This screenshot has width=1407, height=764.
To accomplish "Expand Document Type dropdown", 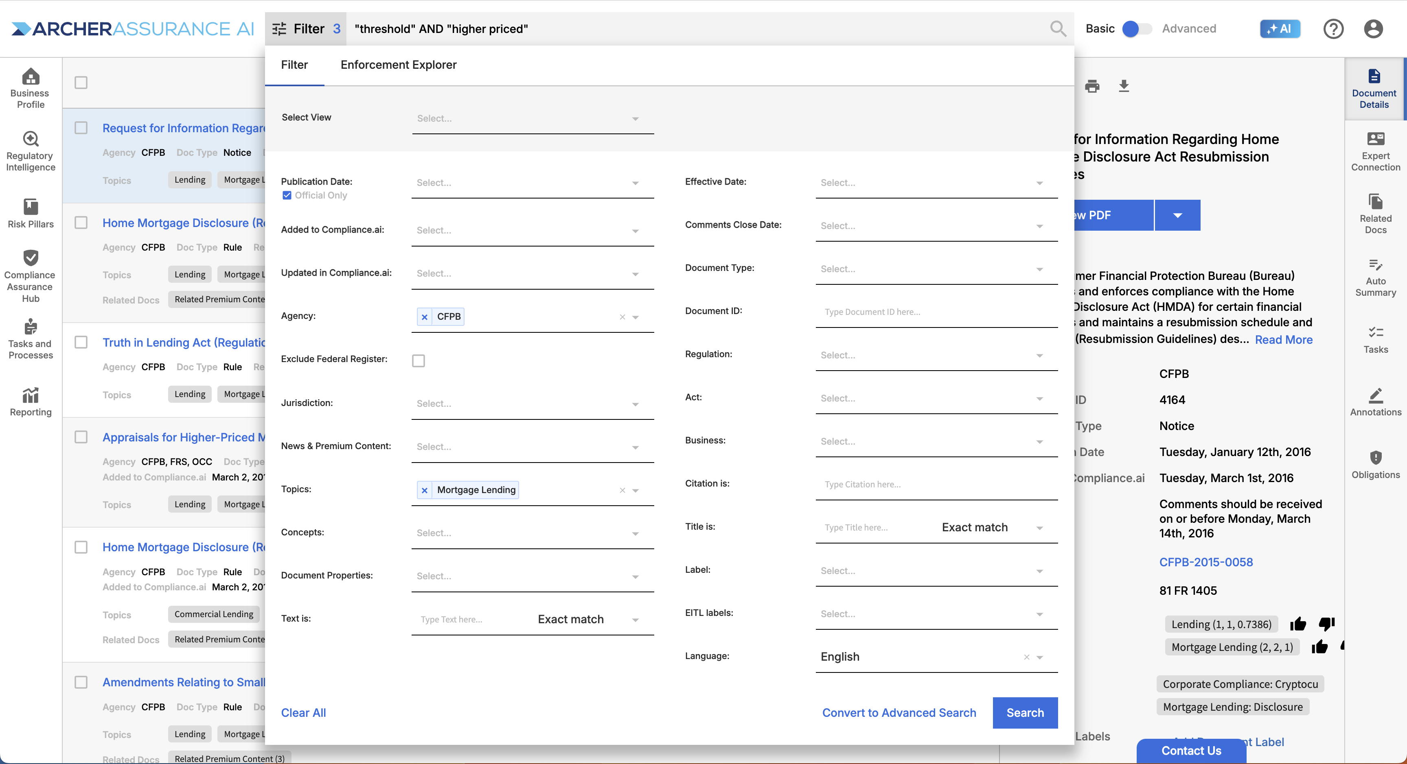I will click(x=937, y=269).
